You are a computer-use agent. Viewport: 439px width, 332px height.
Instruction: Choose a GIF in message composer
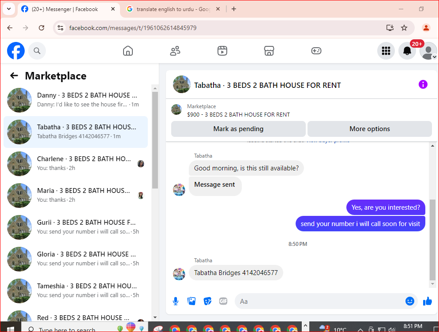(223, 301)
